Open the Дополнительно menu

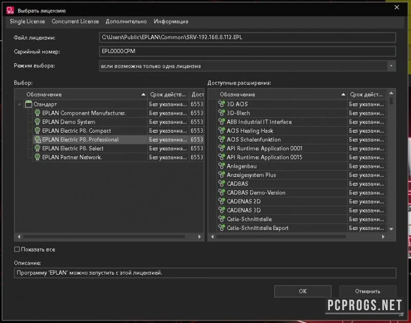pyautogui.click(x=126, y=22)
